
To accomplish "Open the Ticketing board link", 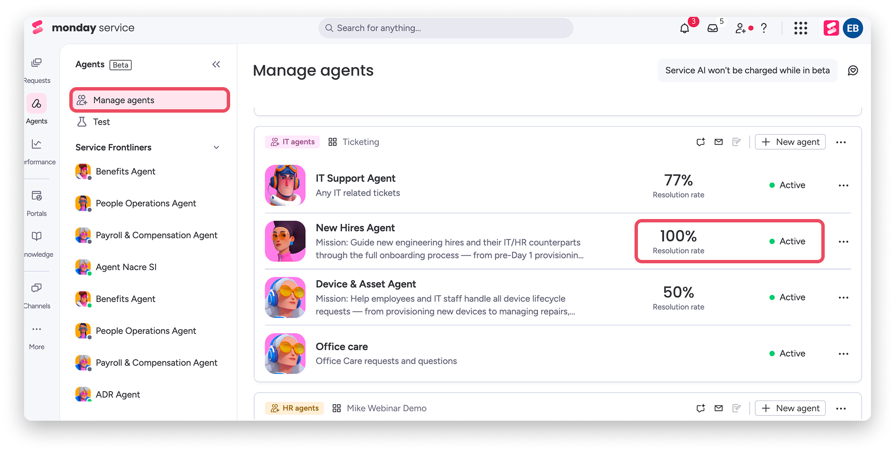I will click(354, 142).
